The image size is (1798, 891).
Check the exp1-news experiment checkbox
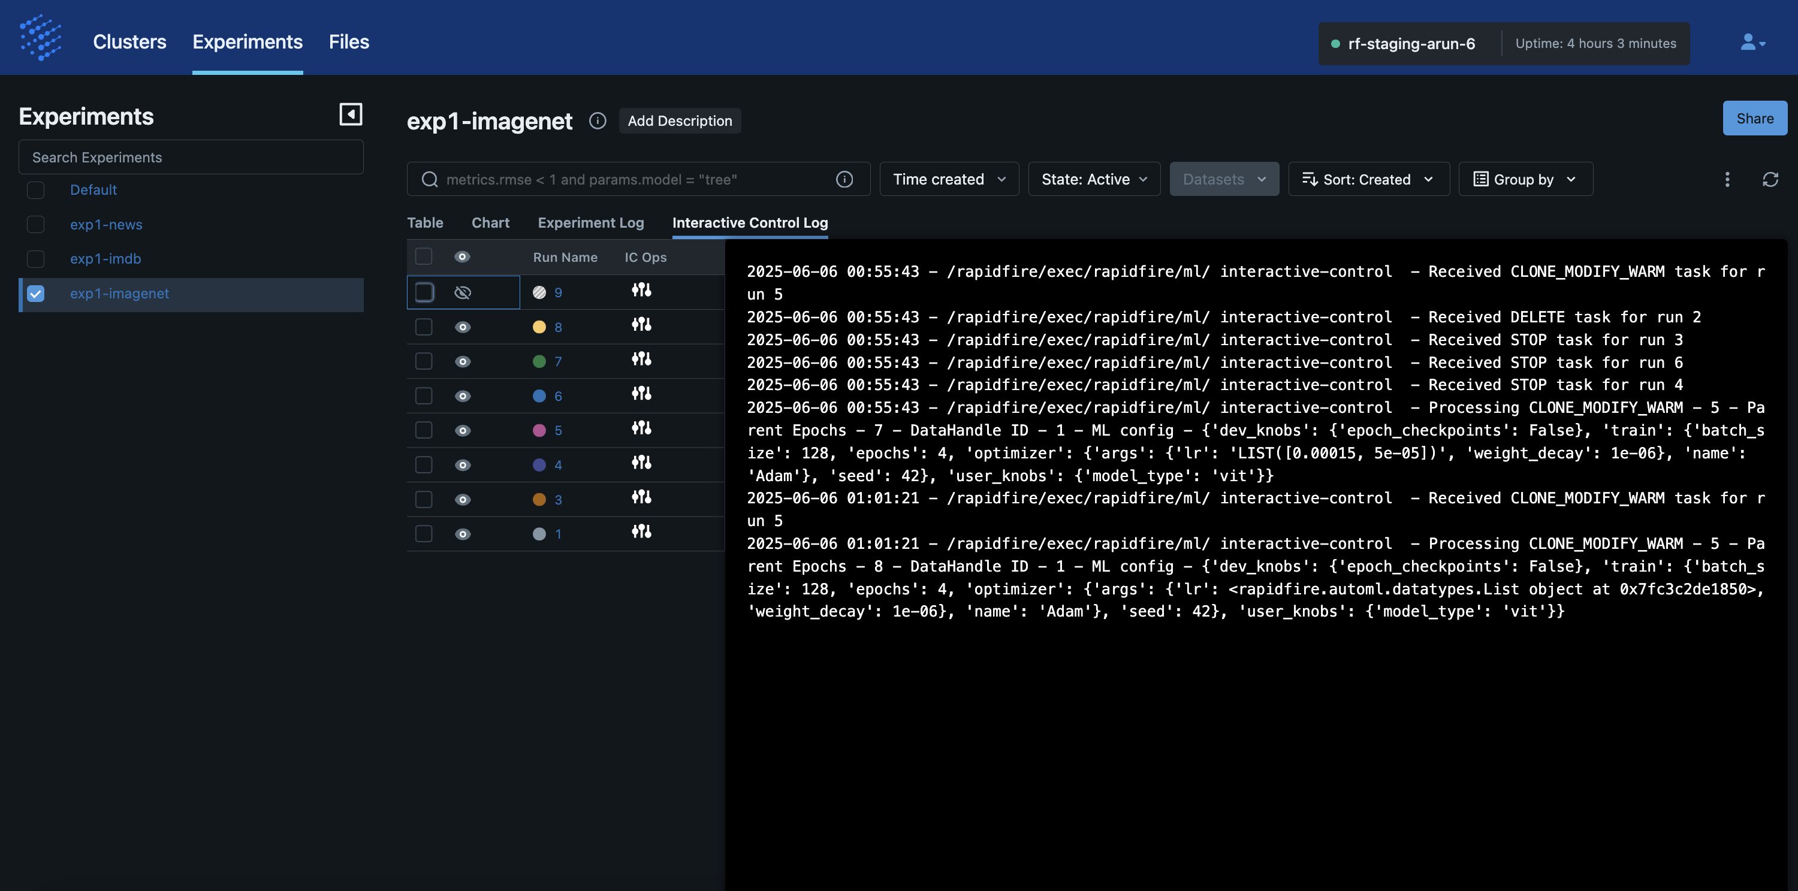(35, 224)
